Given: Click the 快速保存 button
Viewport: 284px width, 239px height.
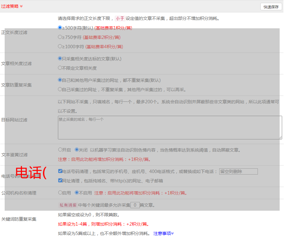Looking at the screenshot, I should (271, 7).
